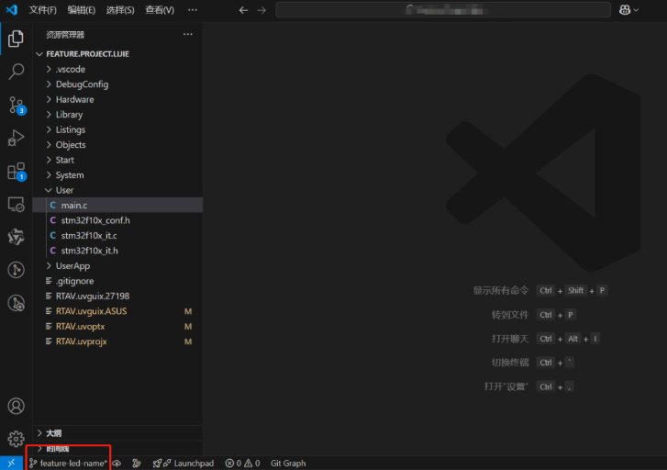Expand the Objects folder
Screen dimensions: 667x470
pos(117,145)
